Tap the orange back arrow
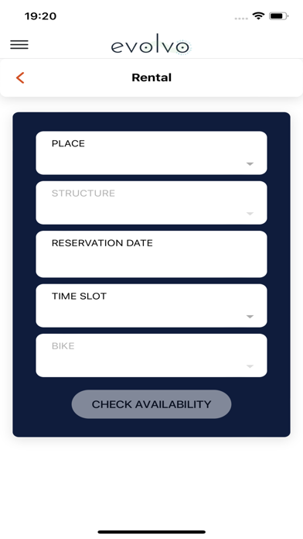Image resolution: width=303 pixels, height=539 pixels. pyautogui.click(x=20, y=77)
